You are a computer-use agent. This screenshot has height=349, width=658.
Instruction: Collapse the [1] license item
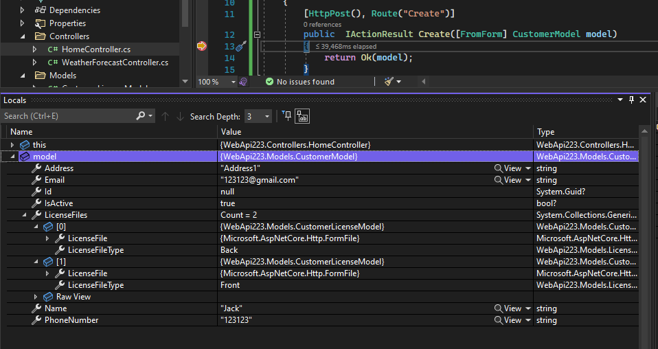point(36,262)
